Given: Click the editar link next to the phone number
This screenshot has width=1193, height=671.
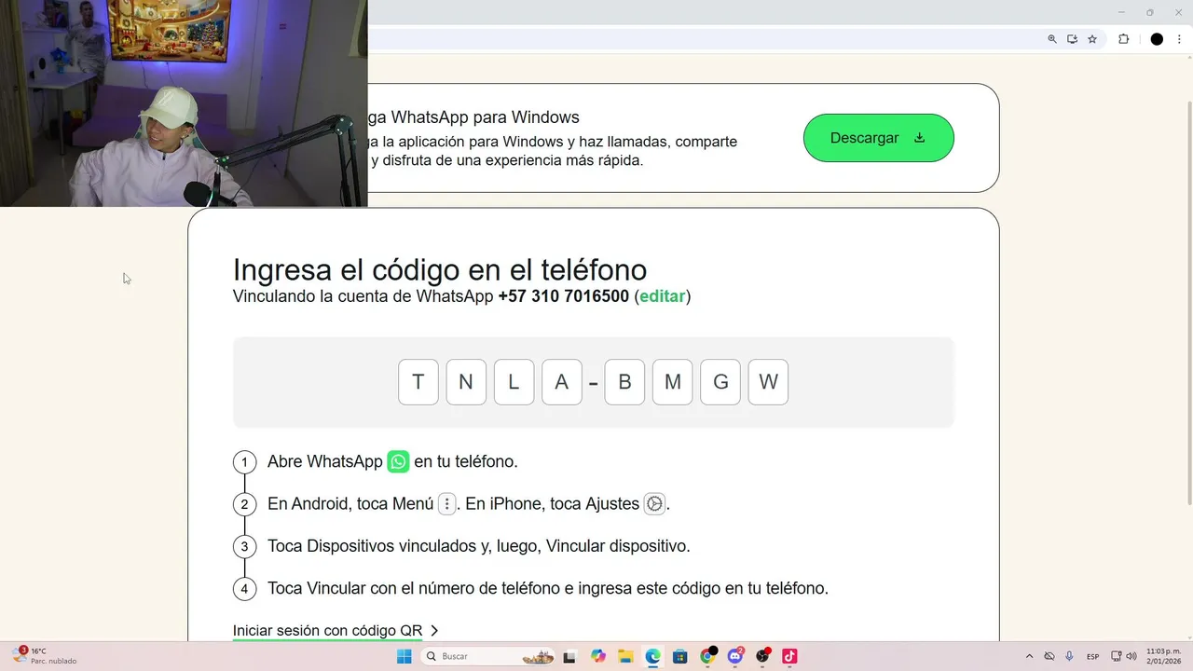Looking at the screenshot, I should coord(663,296).
